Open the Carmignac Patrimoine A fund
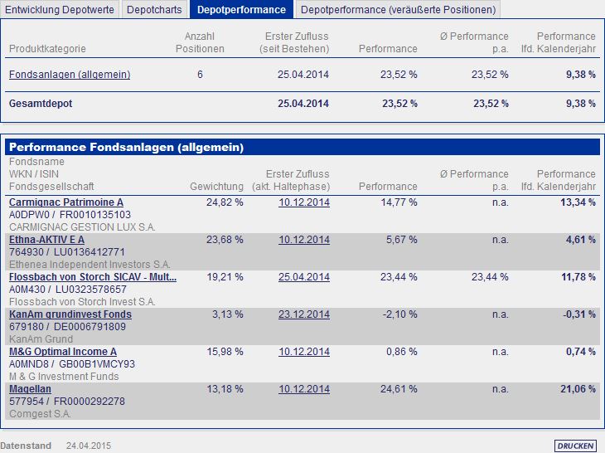This screenshot has width=605, height=453. 66,202
